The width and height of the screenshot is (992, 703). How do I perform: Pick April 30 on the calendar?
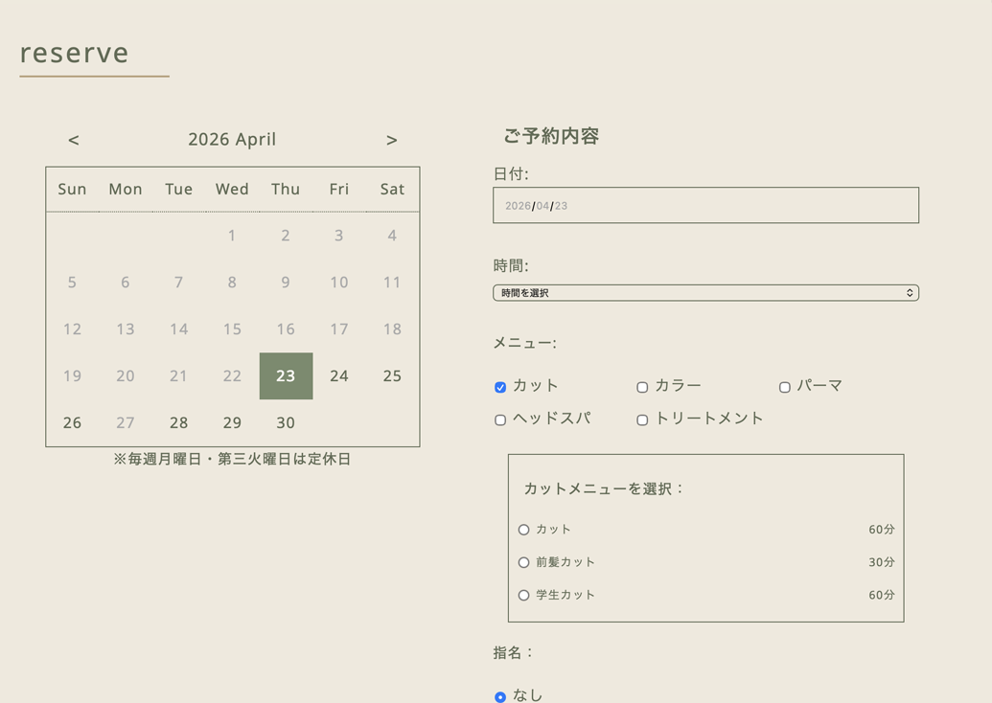click(x=286, y=422)
